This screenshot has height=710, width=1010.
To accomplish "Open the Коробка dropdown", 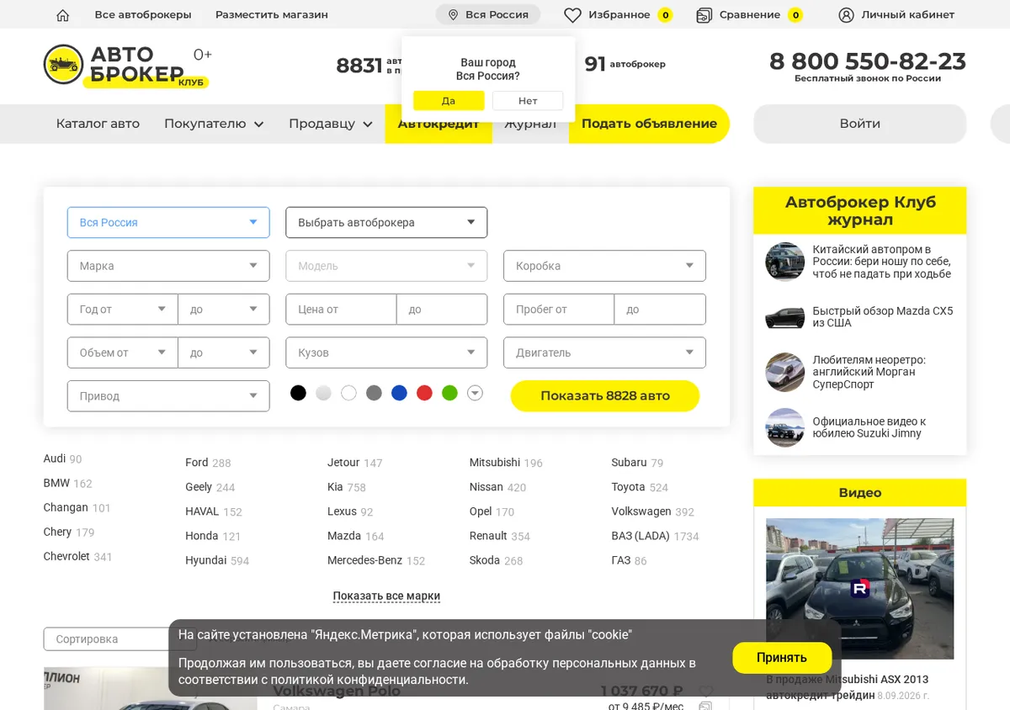I will 604,266.
